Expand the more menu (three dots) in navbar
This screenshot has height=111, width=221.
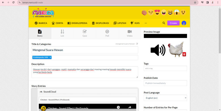(x=146, y=23)
